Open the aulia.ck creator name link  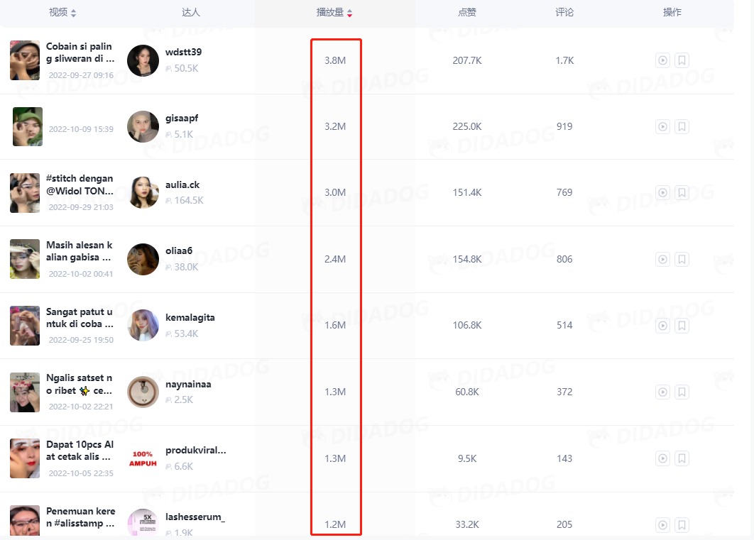click(182, 184)
